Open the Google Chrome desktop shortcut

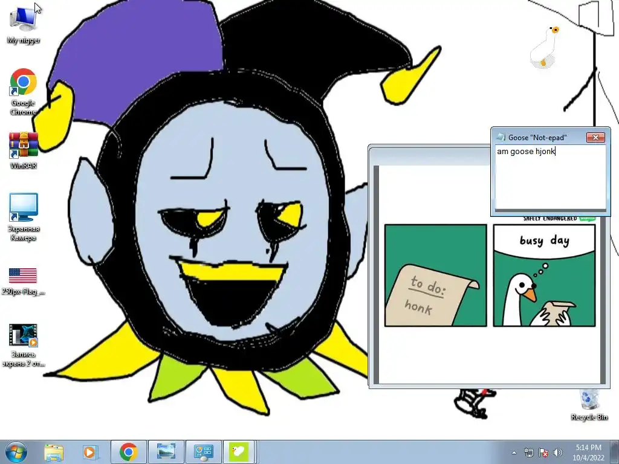coord(24,92)
